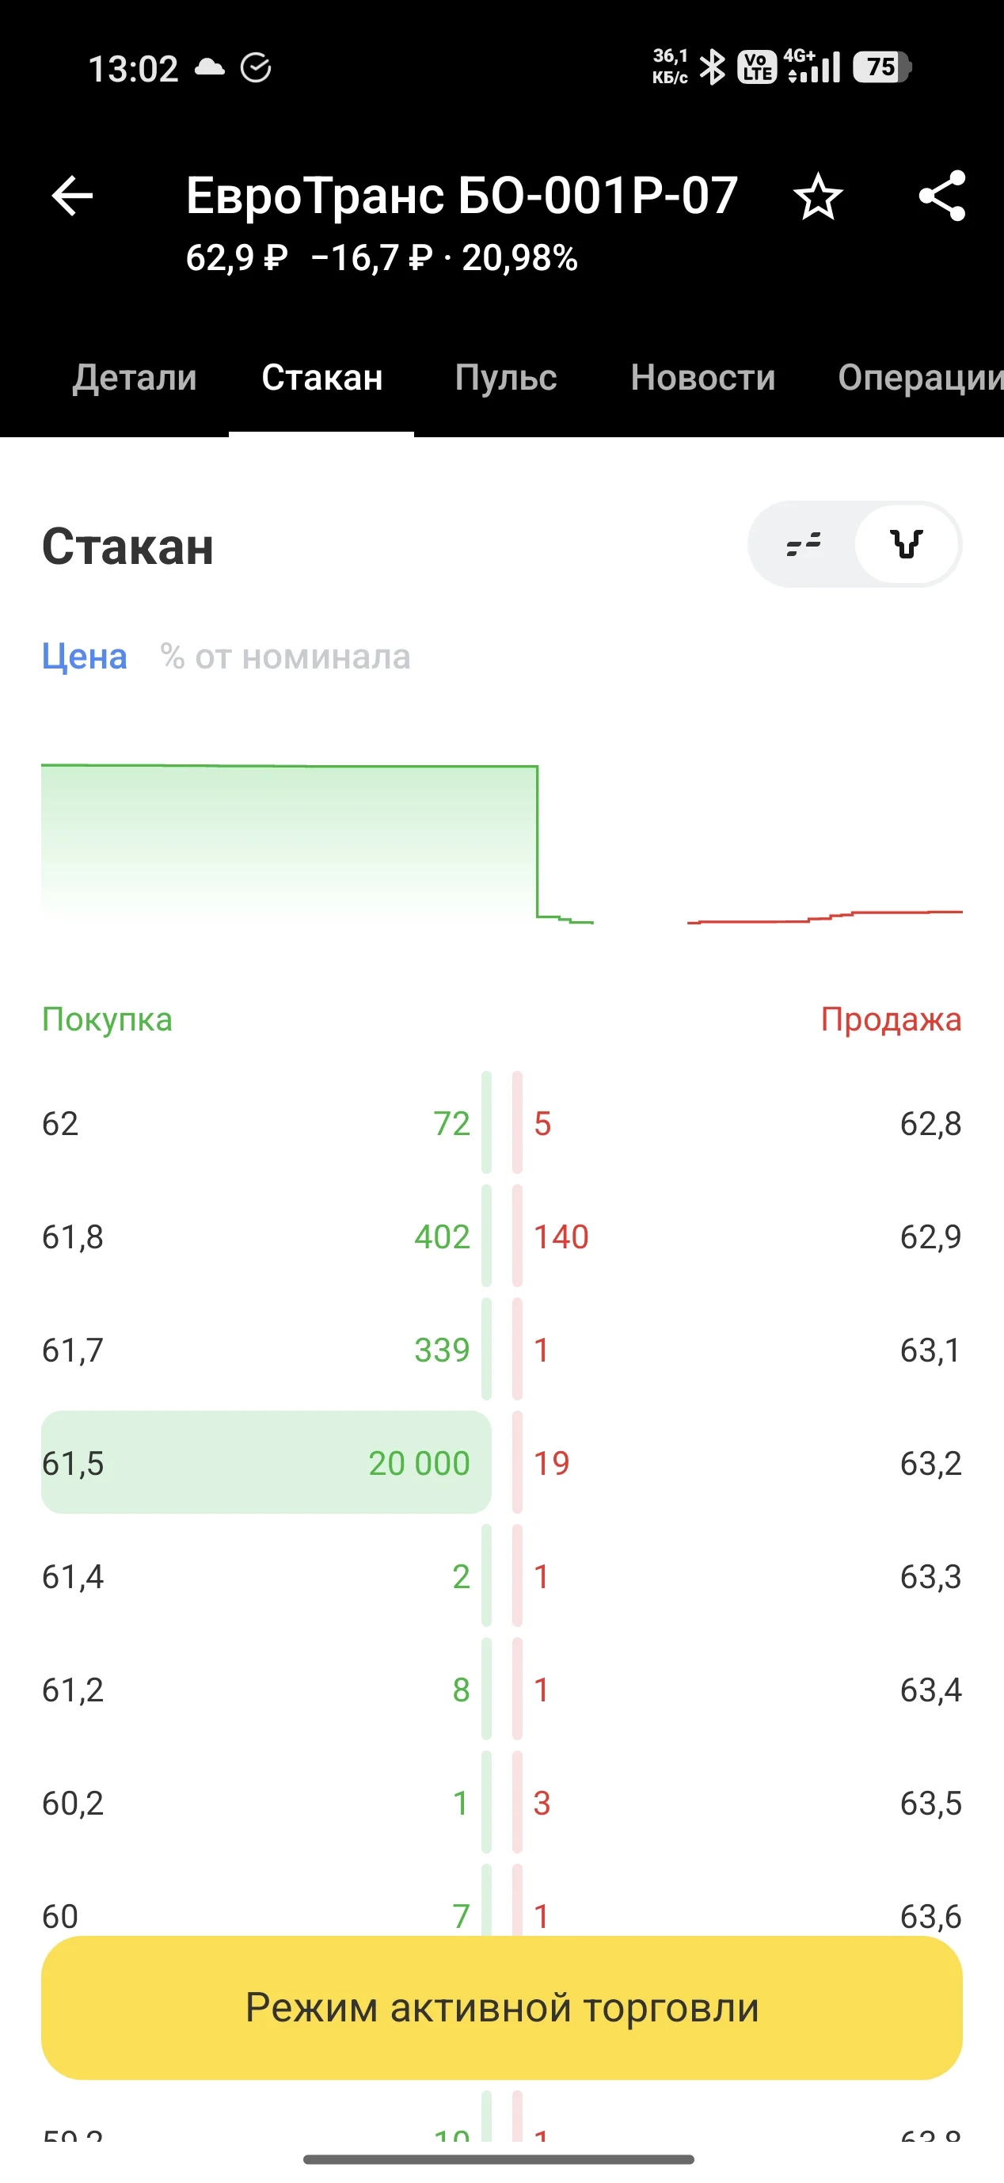1004x2183 pixels.
Task: Open Режим активной торговли
Action: [x=501, y=2008]
